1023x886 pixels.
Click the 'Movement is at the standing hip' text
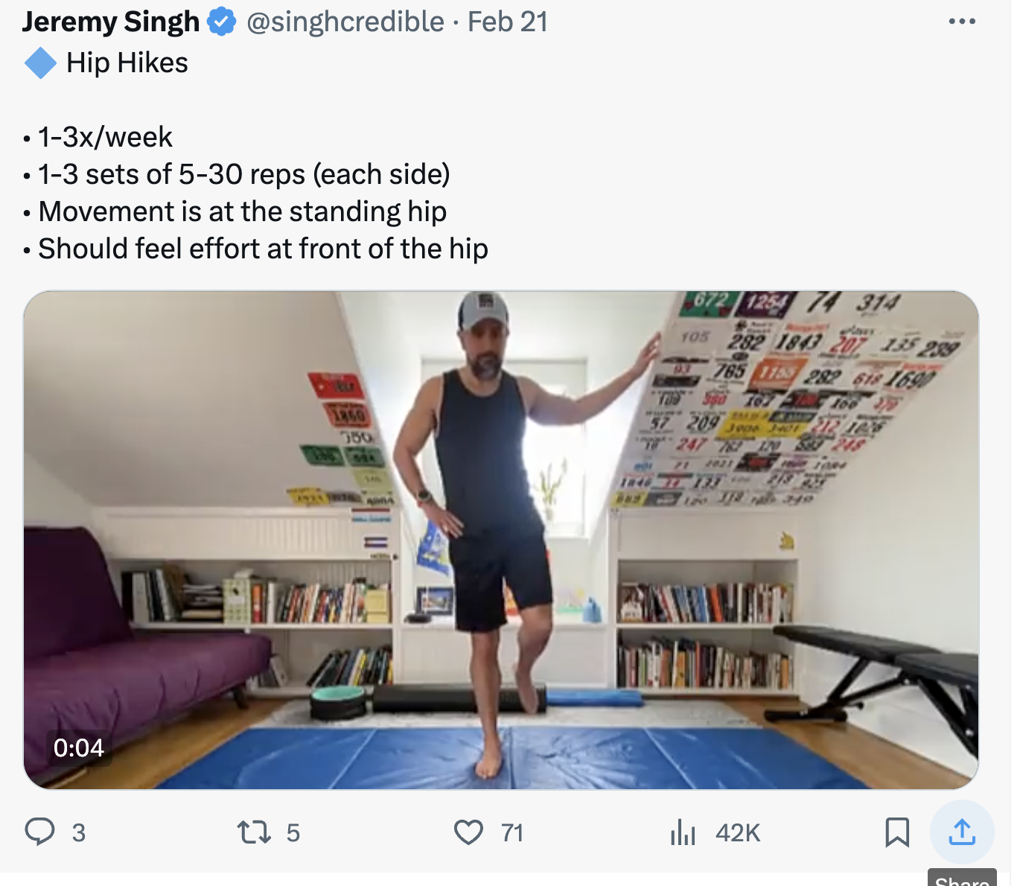coord(242,211)
